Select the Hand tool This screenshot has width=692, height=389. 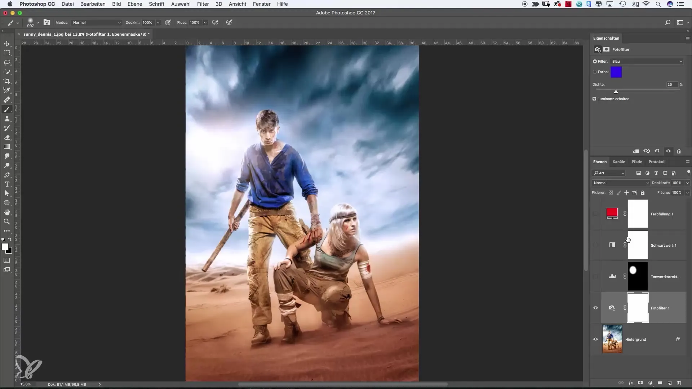point(7,212)
